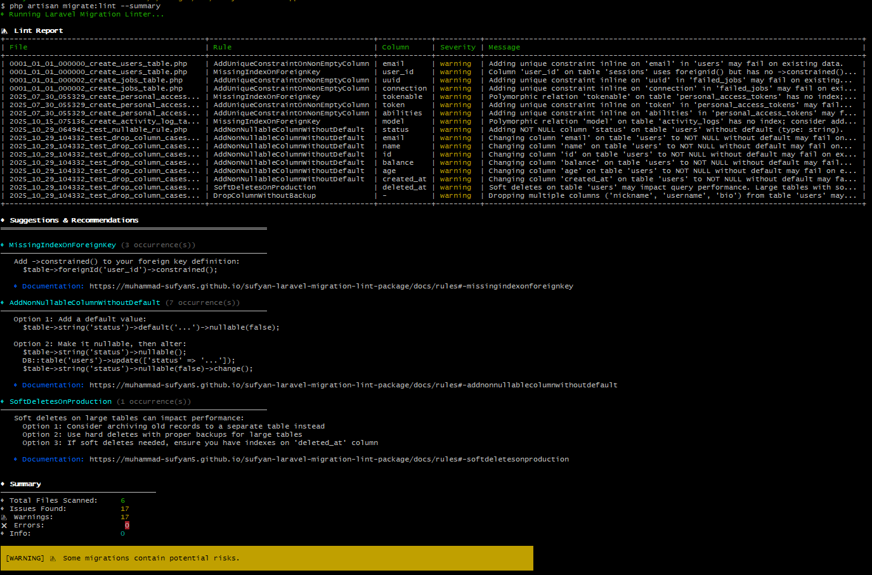This screenshot has width=872, height=575.
Task: Click the Message column header
Action: tap(504, 48)
